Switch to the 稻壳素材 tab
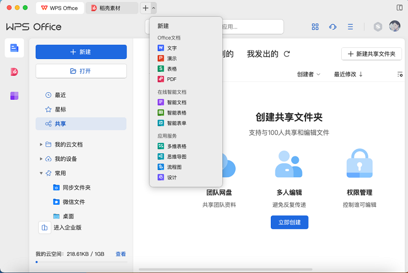 click(x=112, y=8)
